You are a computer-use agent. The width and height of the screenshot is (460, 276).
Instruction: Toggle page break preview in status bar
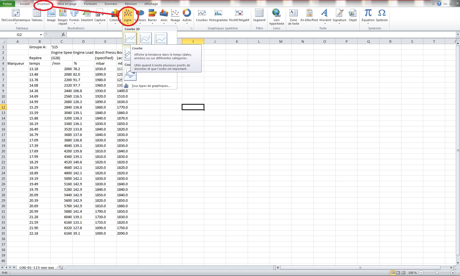tap(403, 273)
